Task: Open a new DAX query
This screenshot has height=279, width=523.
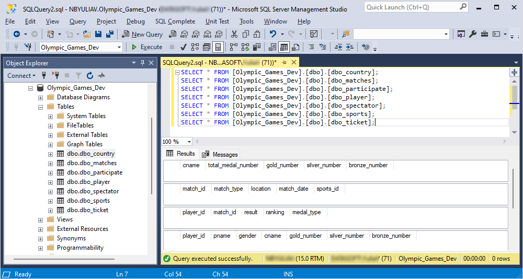Action: (219, 34)
